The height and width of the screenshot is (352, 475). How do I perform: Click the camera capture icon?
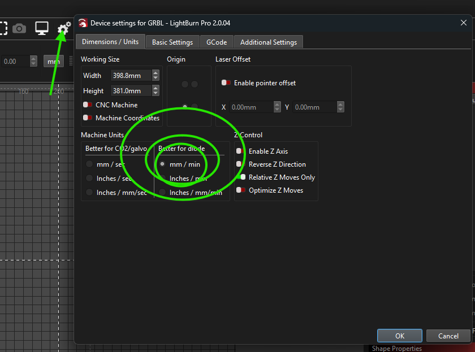click(19, 28)
